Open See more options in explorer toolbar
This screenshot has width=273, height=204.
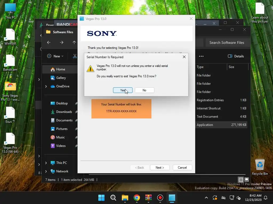[x=201, y=56]
